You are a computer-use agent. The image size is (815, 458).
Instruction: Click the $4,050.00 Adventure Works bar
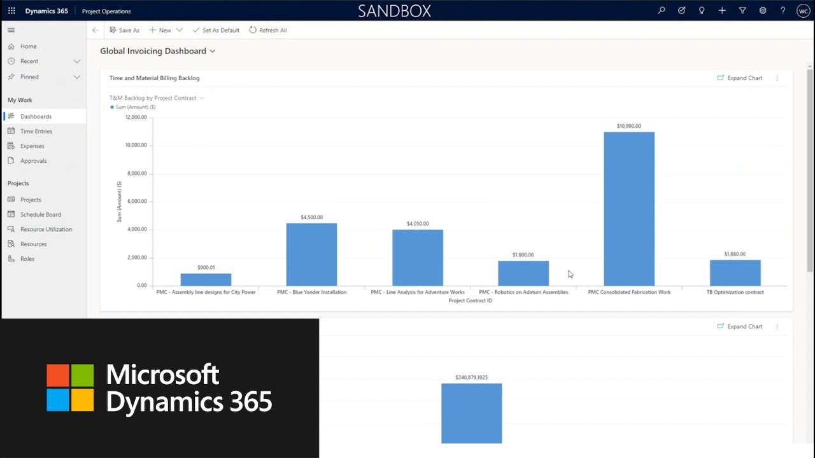pyautogui.click(x=418, y=258)
